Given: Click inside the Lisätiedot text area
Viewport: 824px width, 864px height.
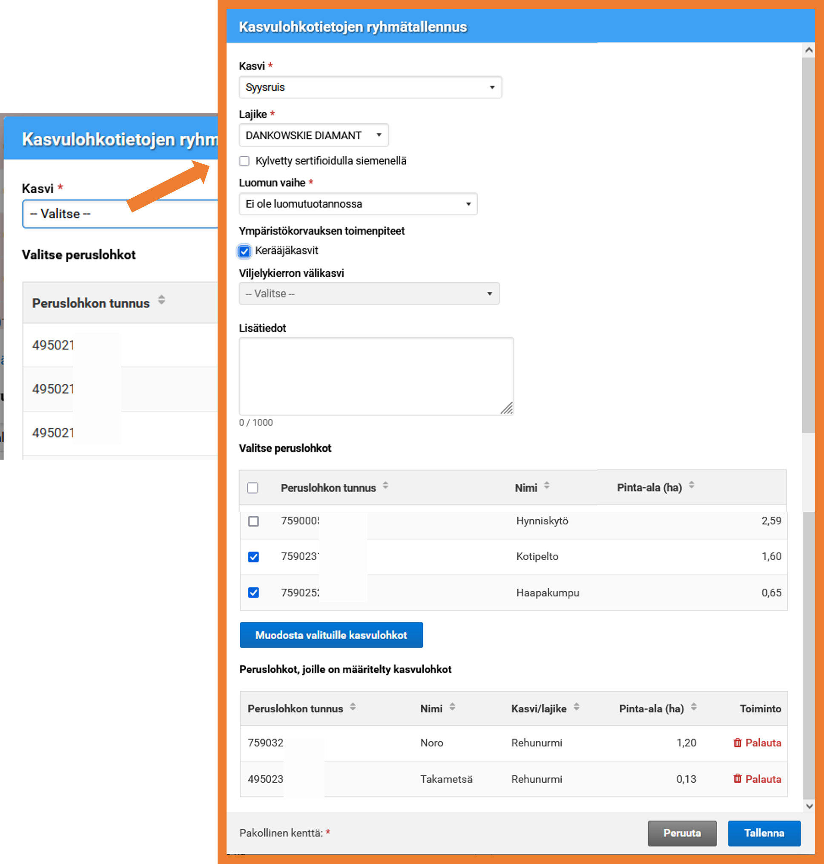Looking at the screenshot, I should 376,376.
